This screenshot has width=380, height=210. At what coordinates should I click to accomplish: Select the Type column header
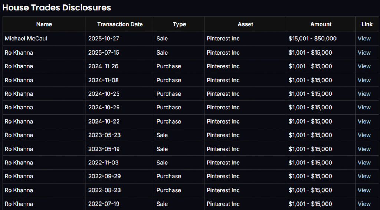coord(179,24)
